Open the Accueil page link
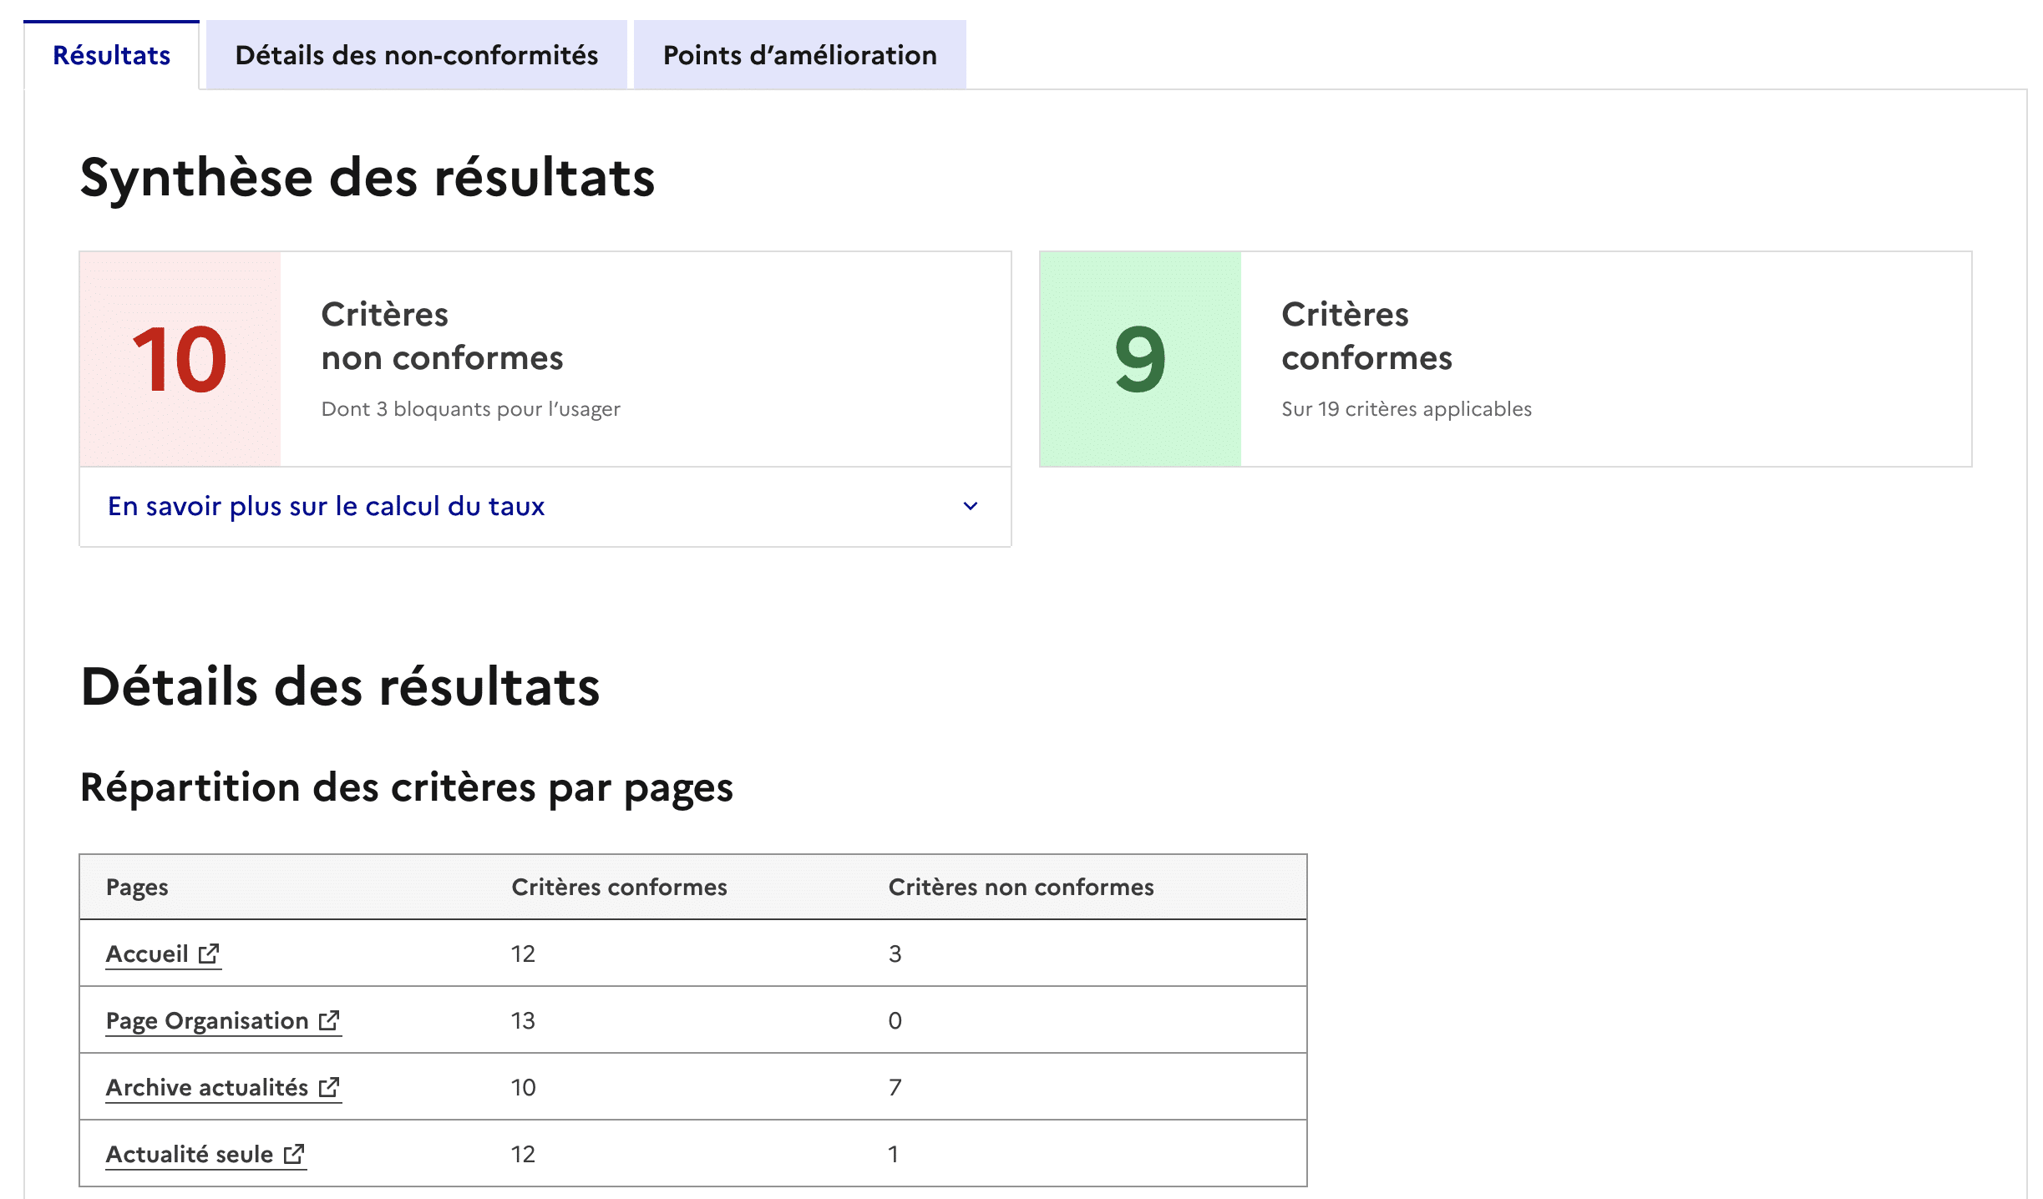This screenshot has width=2043, height=1199. [163, 954]
